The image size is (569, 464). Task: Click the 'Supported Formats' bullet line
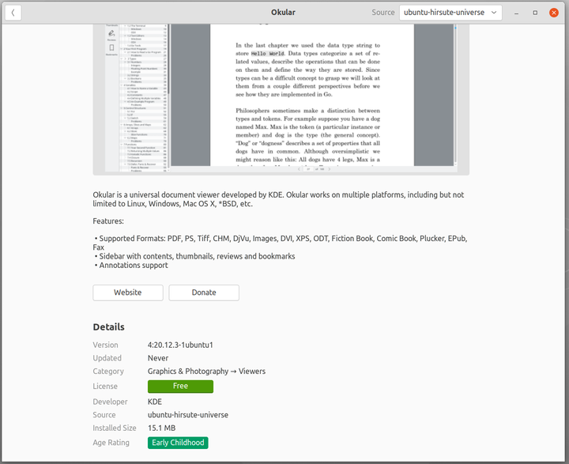(280, 243)
